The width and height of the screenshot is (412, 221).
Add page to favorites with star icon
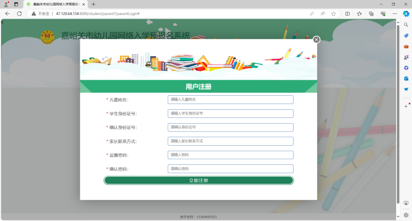(x=334, y=13)
